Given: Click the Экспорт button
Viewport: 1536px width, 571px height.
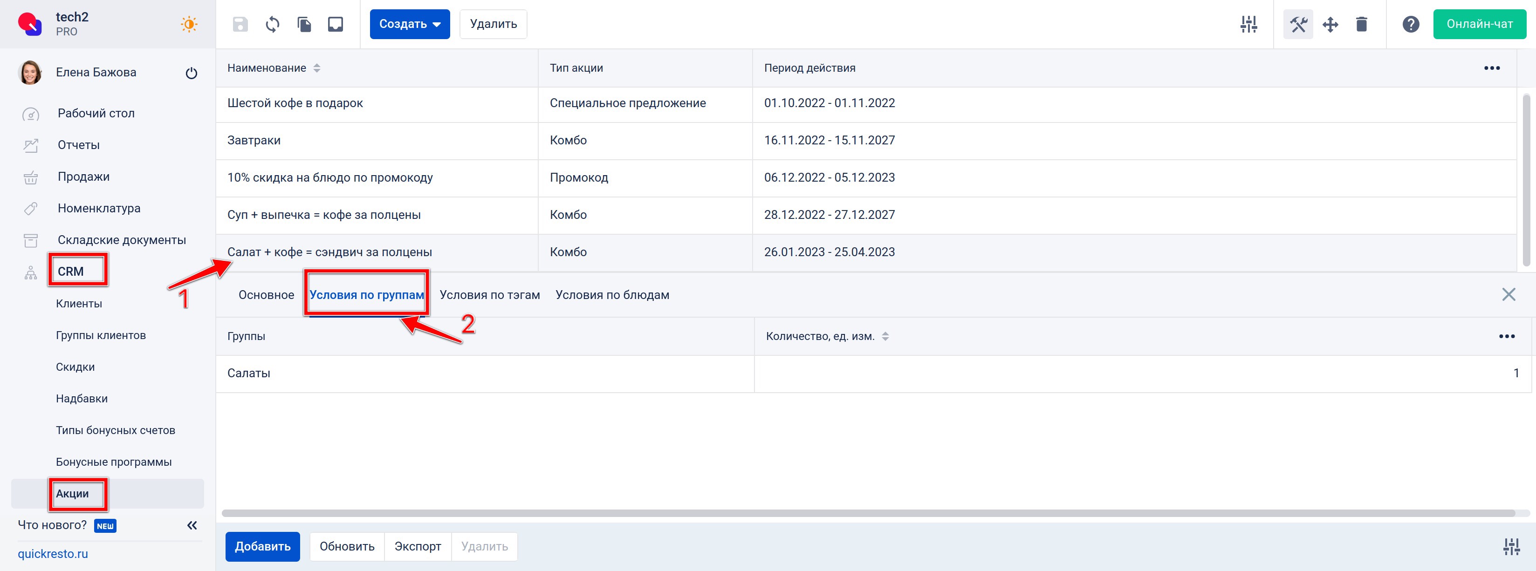Looking at the screenshot, I should (x=418, y=547).
